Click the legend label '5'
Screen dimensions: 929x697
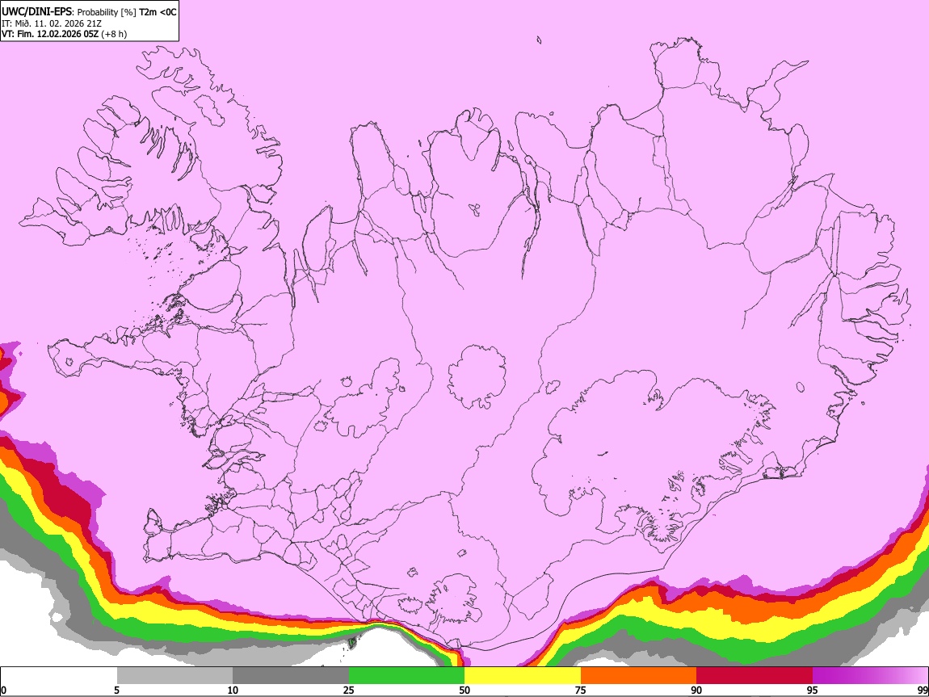[x=116, y=691]
